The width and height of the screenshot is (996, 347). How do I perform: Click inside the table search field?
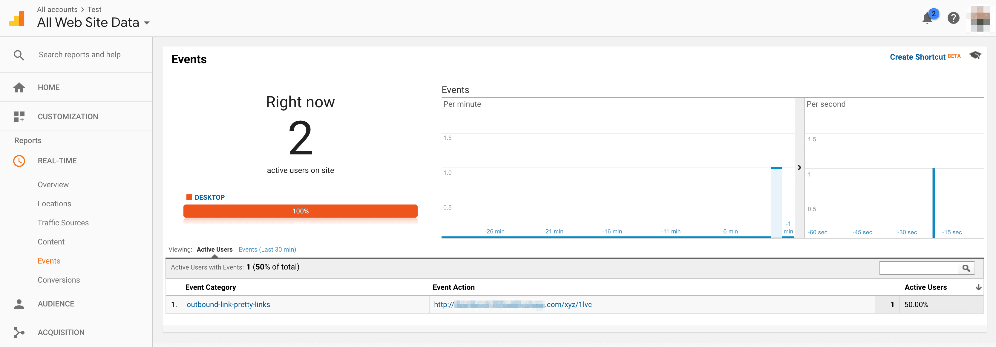918,268
